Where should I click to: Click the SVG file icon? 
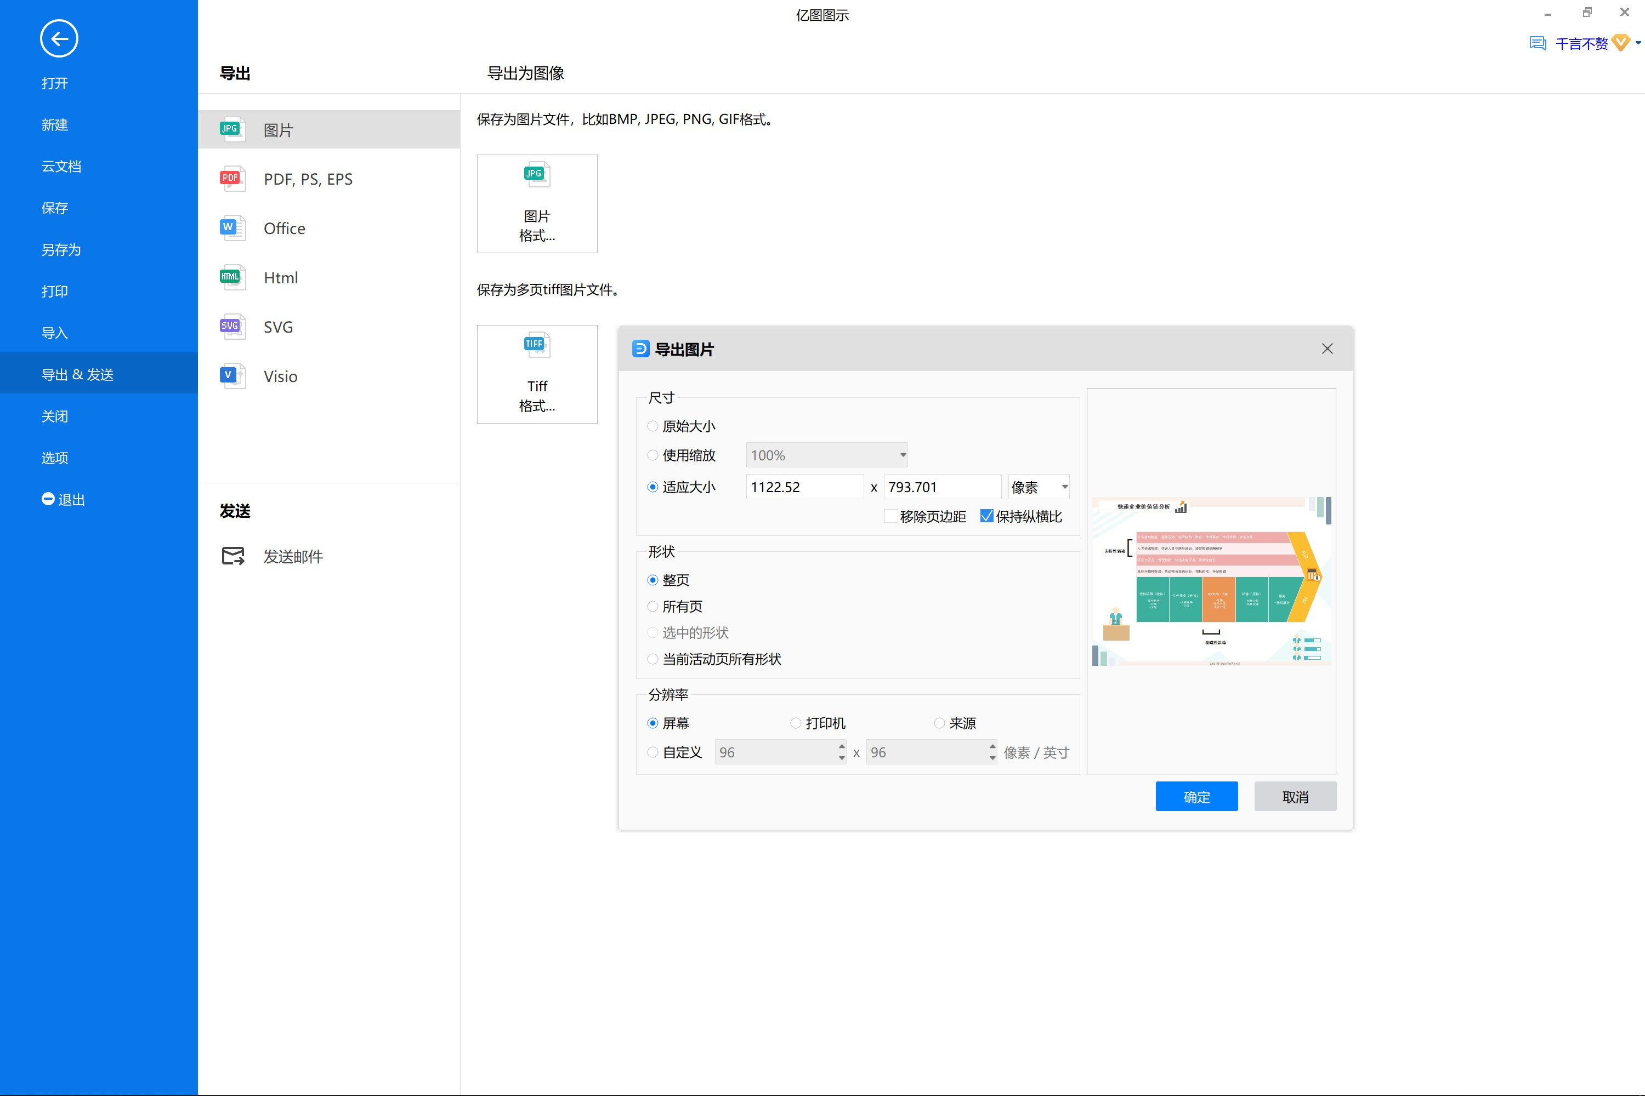(232, 327)
